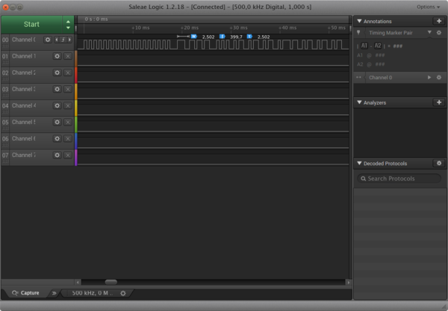This screenshot has width=448, height=311.
Task: Open Channel 3 settings gear
Action: [x=57, y=89]
